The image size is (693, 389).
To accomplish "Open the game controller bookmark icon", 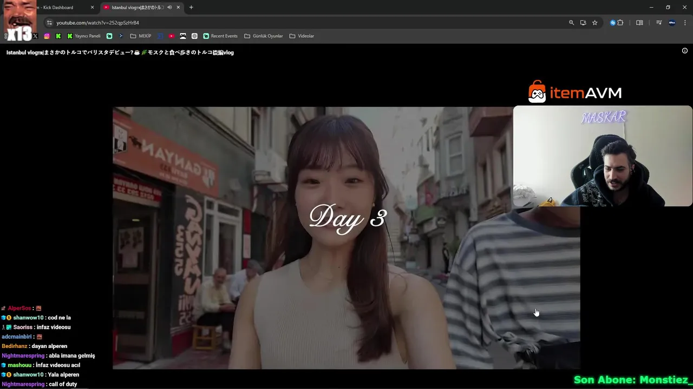I will coord(183,36).
